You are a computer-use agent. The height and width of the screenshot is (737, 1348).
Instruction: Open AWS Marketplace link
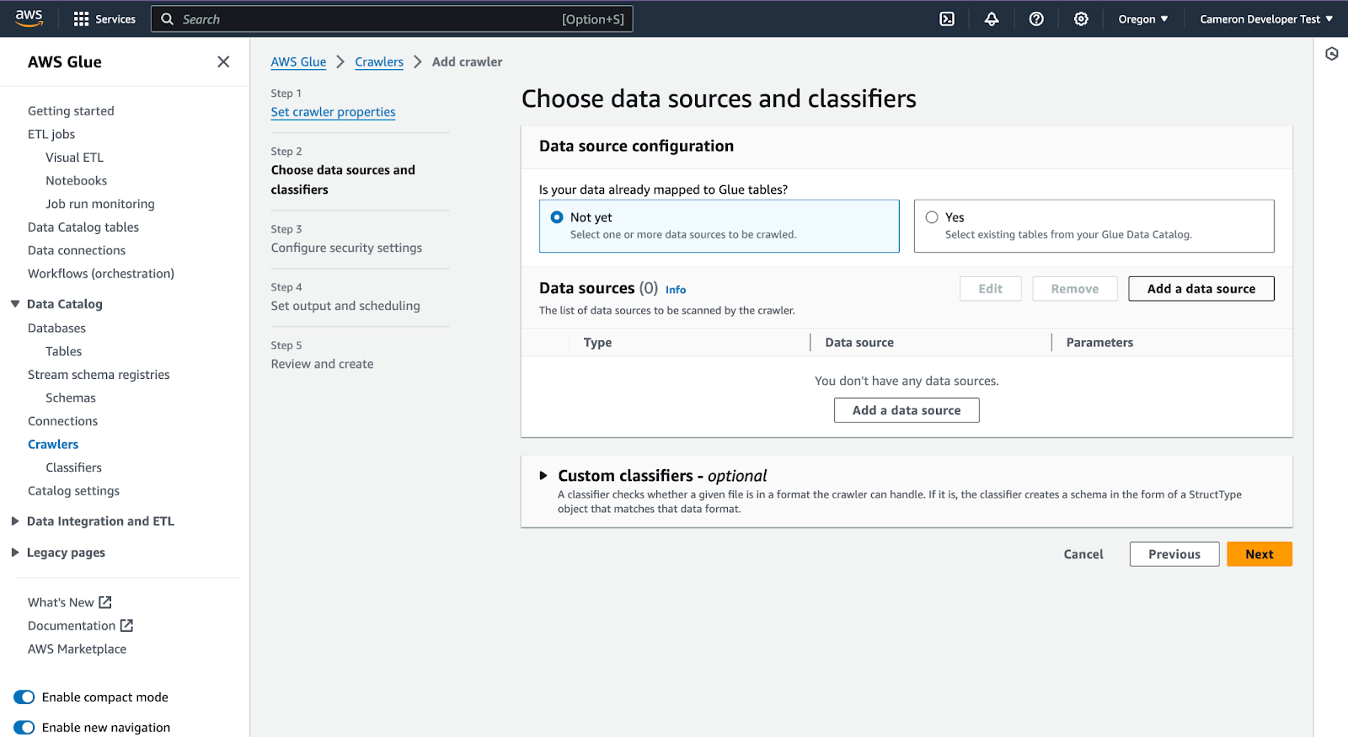click(x=77, y=649)
